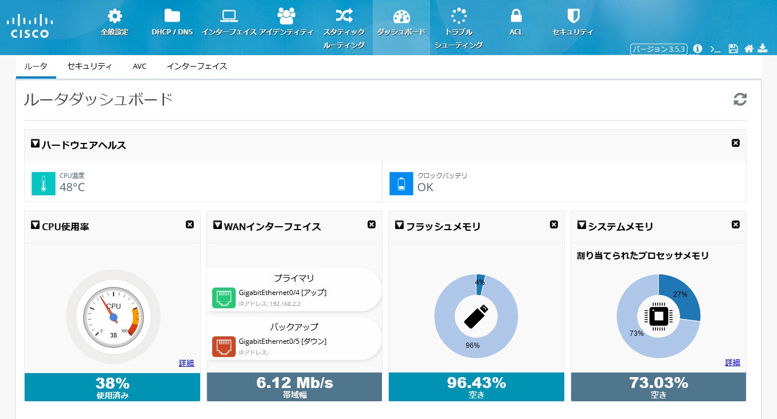The image size is (777, 419).
Task: Click the CPU温度 thermometer icon
Action: [x=43, y=184]
